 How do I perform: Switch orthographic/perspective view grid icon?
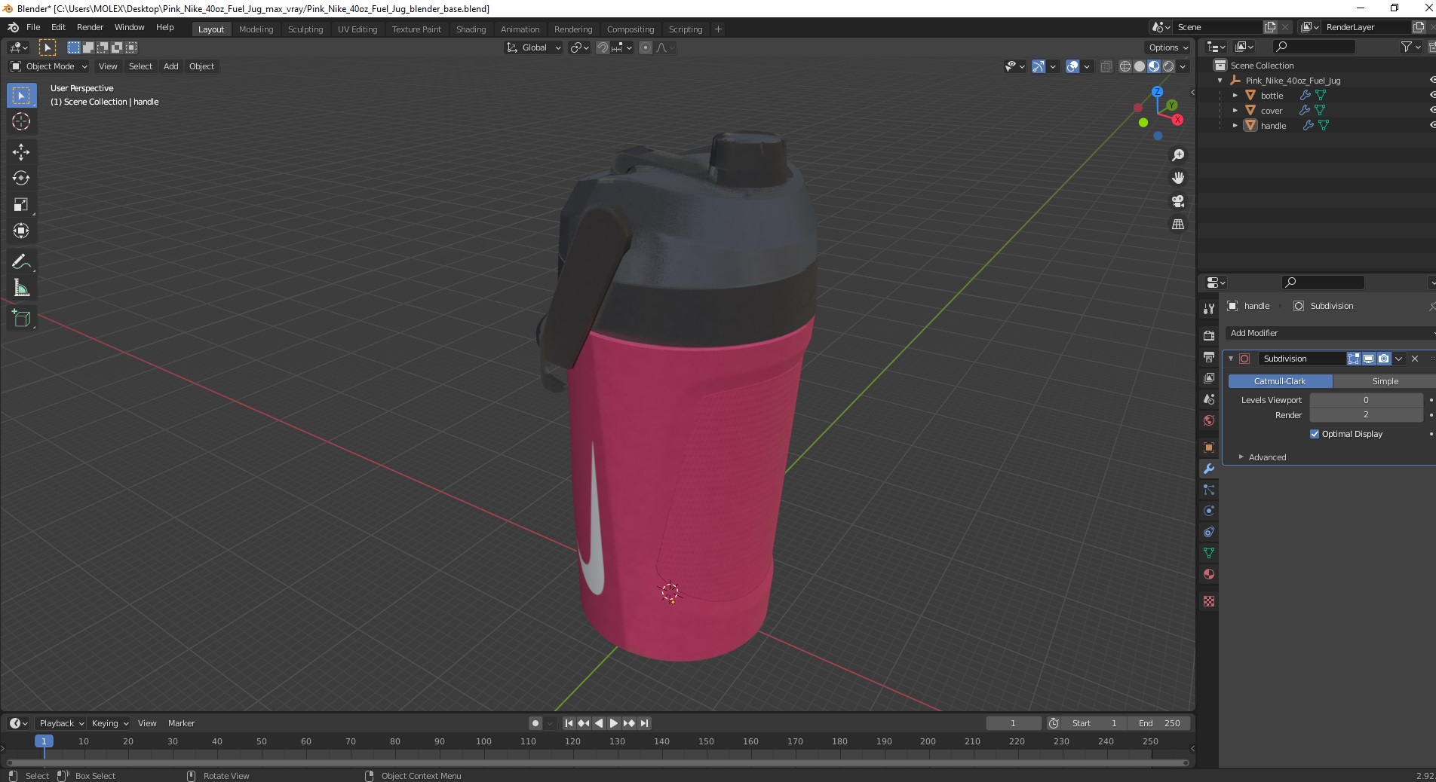1177,225
